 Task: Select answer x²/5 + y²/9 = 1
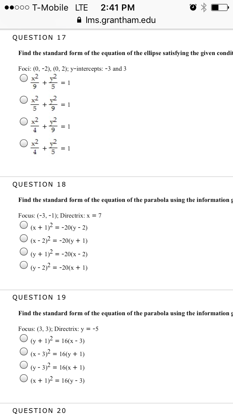point(24,100)
